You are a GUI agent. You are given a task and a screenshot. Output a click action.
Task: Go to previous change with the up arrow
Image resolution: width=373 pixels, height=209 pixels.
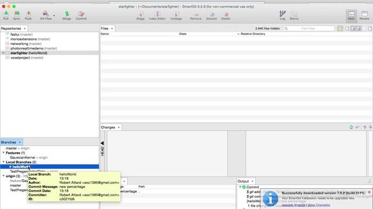(365, 127)
